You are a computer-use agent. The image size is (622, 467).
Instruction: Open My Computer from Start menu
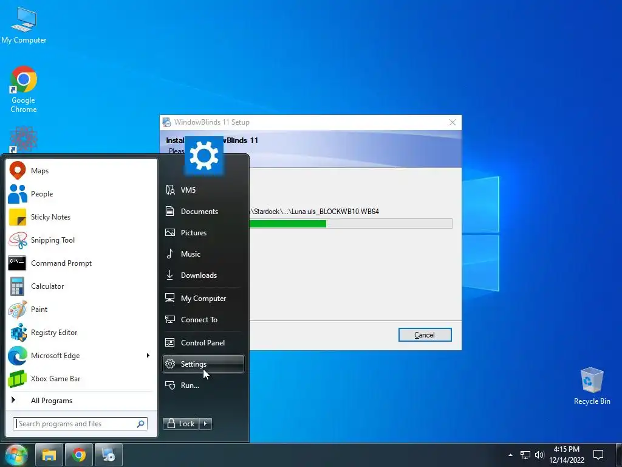(203, 298)
